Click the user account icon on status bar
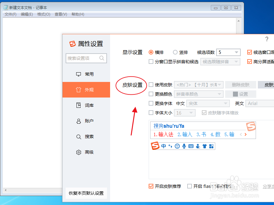This screenshot has width=274, height=205. coord(198,146)
